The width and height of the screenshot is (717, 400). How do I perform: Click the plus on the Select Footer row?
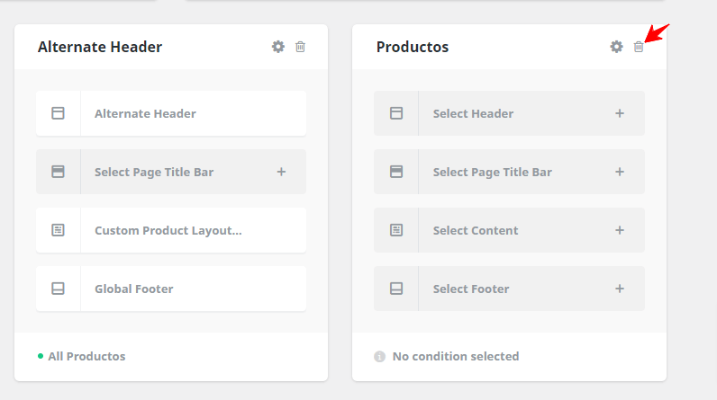(620, 289)
